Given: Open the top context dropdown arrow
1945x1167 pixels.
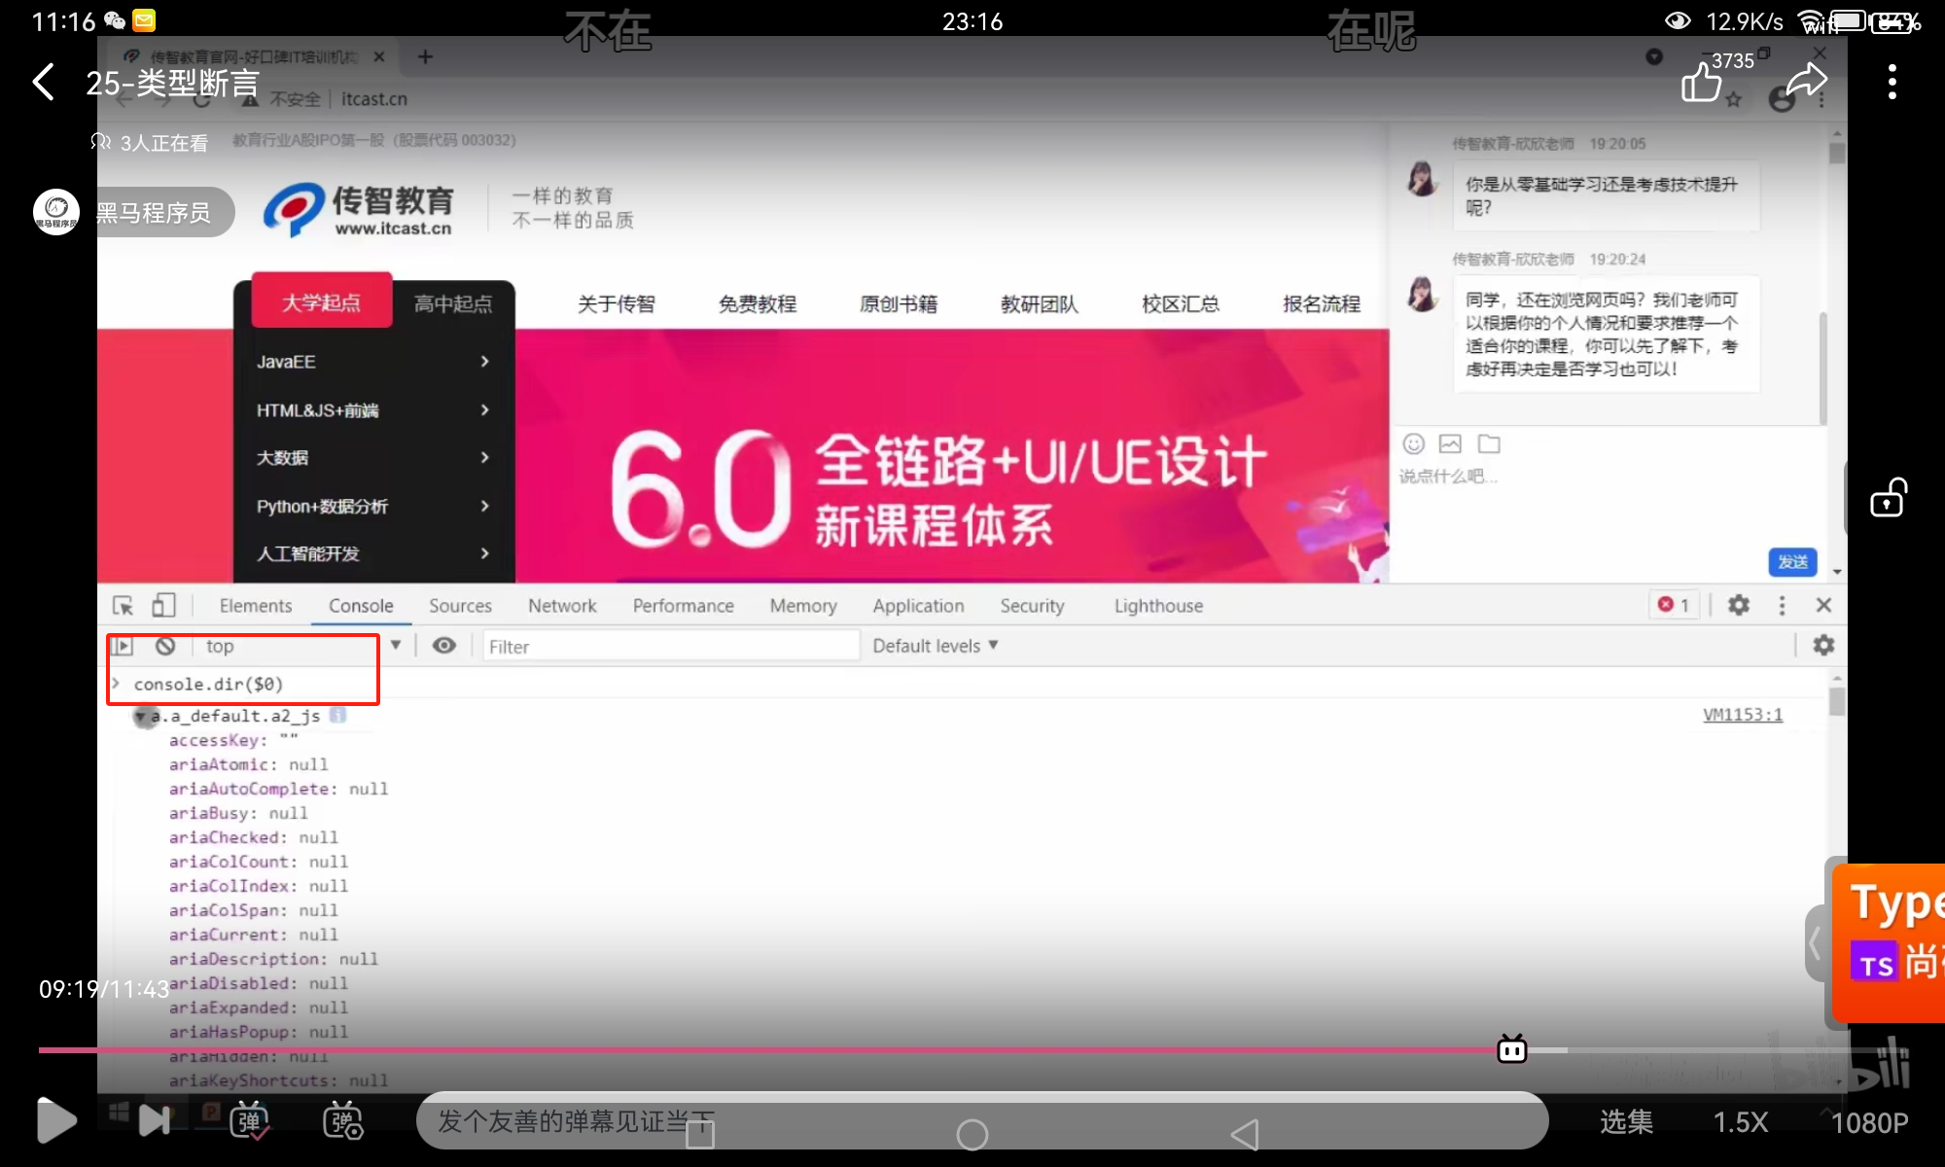Looking at the screenshot, I should [x=396, y=645].
